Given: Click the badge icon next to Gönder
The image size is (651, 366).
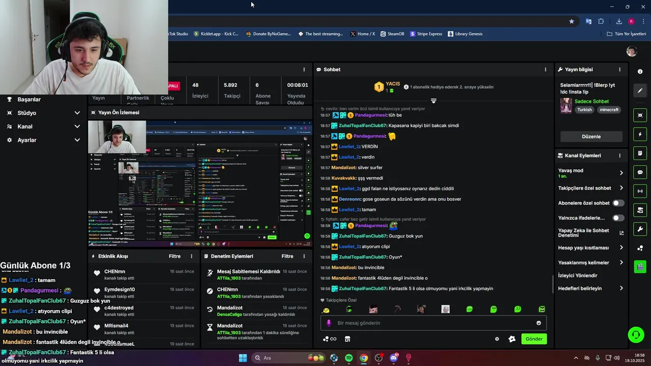Looking at the screenshot, I should click(x=512, y=339).
